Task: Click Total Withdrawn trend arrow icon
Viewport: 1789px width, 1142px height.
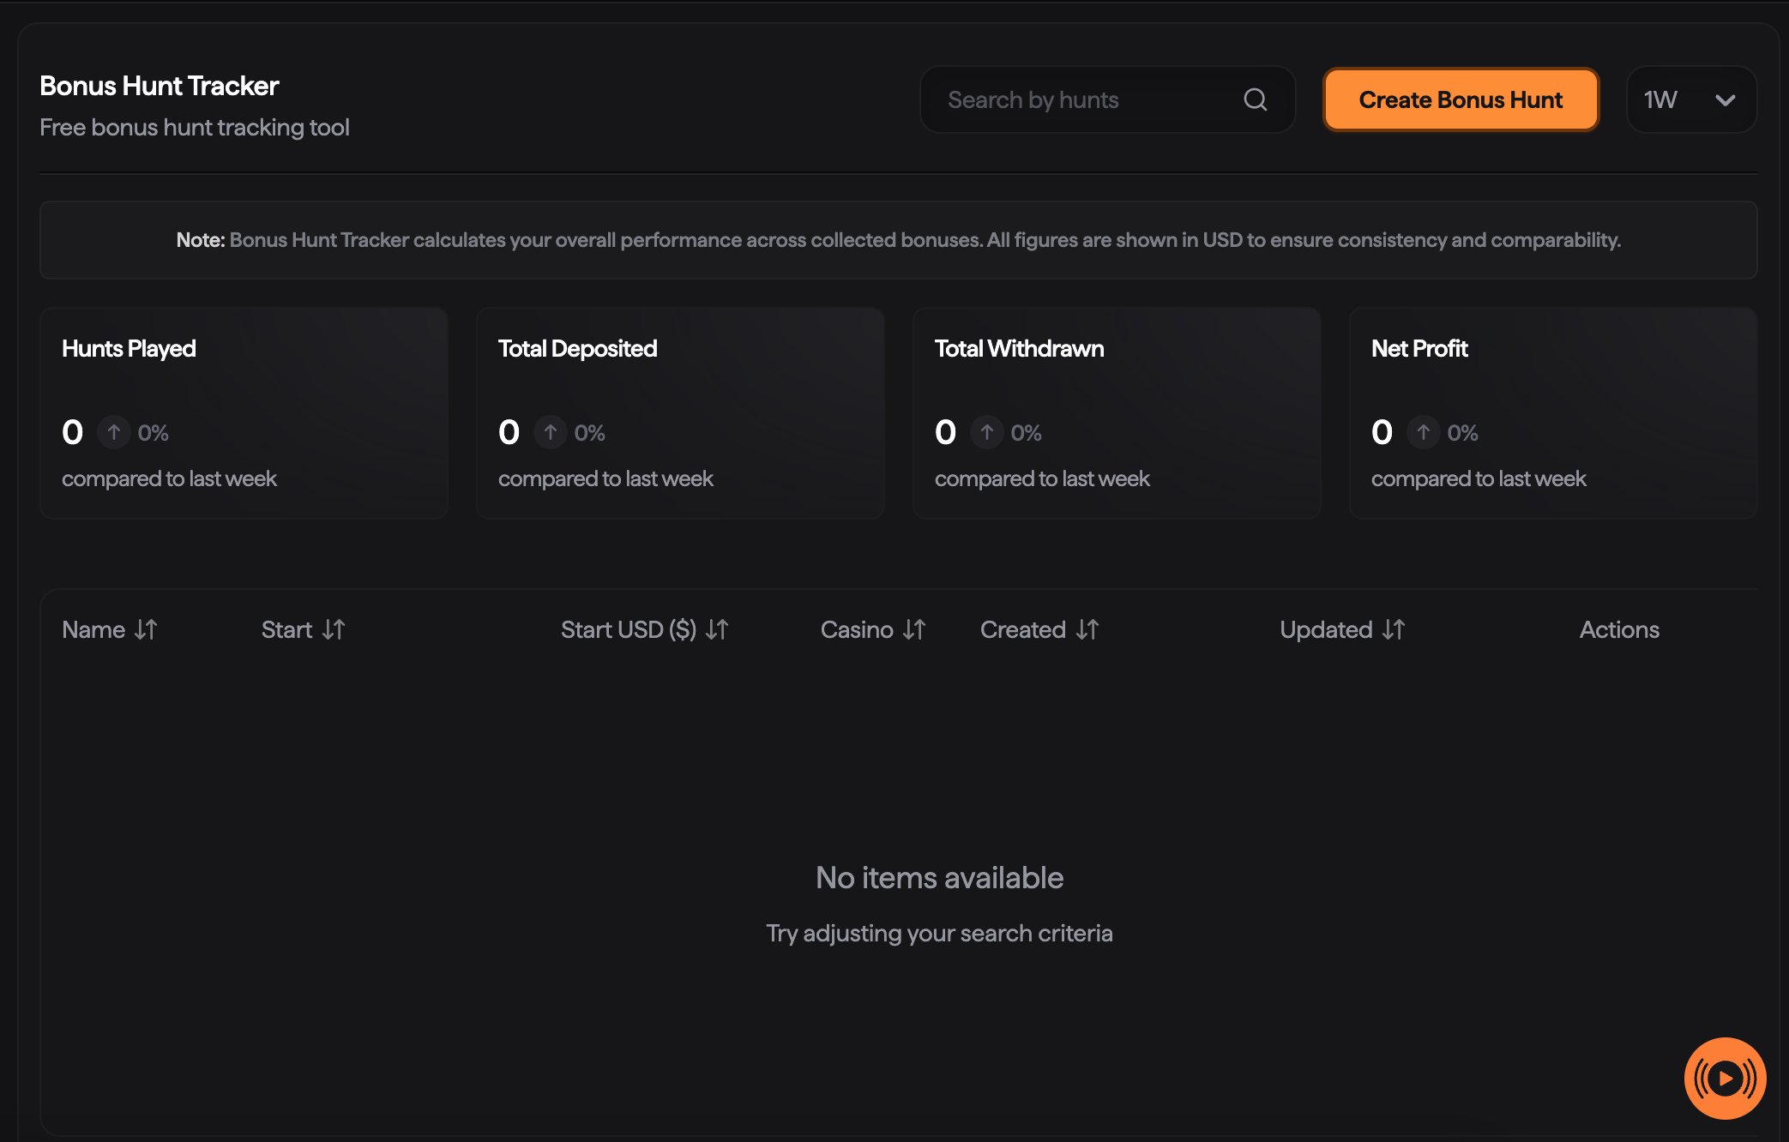Action: tap(987, 432)
